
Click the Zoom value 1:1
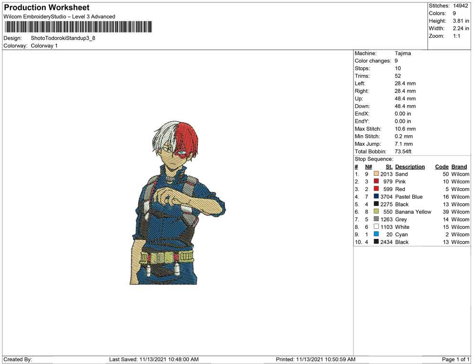(456, 36)
